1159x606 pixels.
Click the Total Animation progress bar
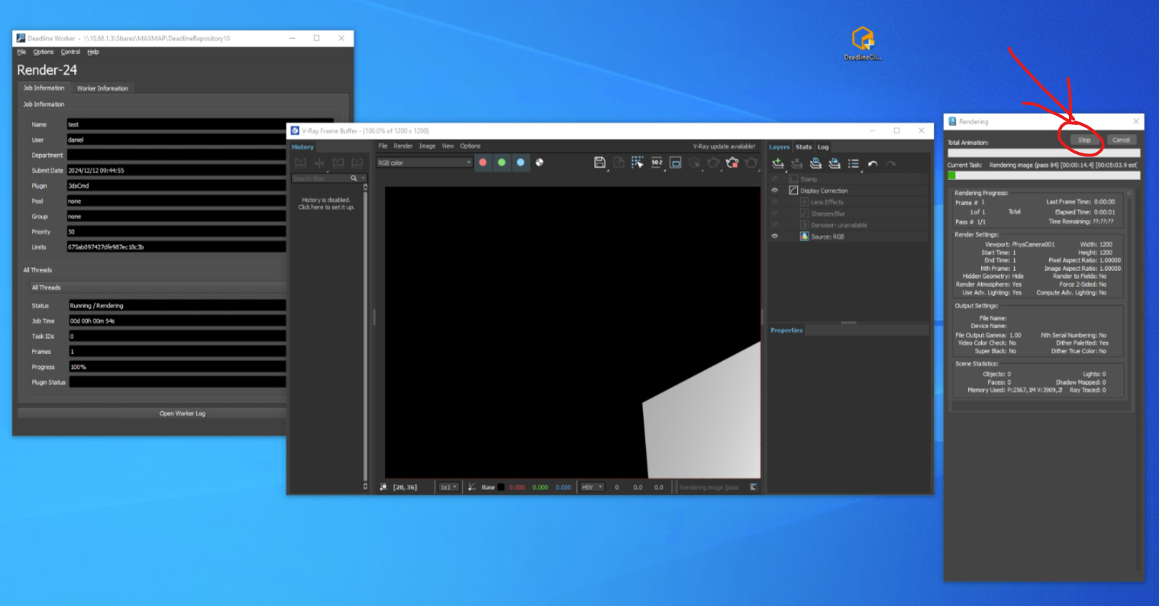[1044, 153]
